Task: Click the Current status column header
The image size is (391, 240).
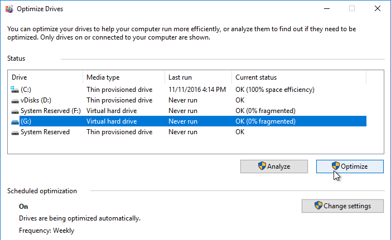Action: 299,77
